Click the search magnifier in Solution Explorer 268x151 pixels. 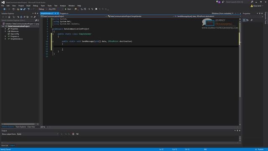coord(36,21)
